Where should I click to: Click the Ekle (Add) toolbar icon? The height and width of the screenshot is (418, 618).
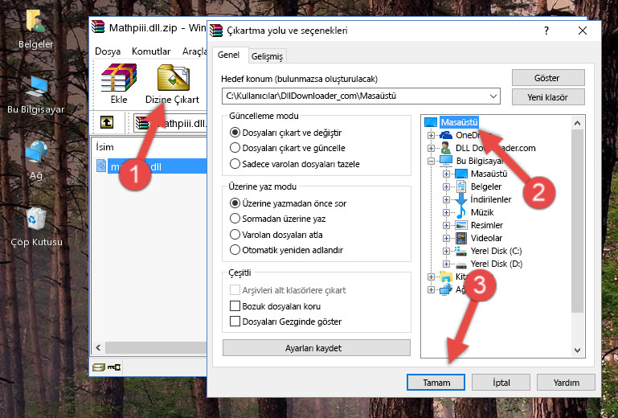click(119, 84)
